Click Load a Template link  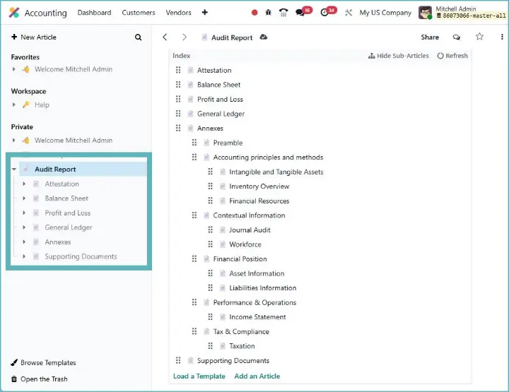coord(199,376)
